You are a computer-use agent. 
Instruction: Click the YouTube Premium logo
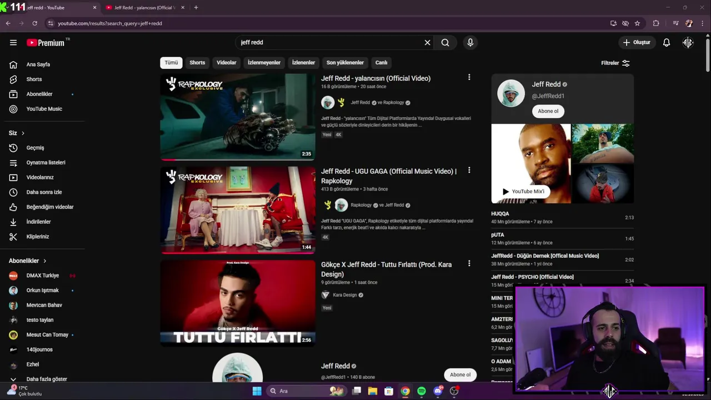coord(46,43)
